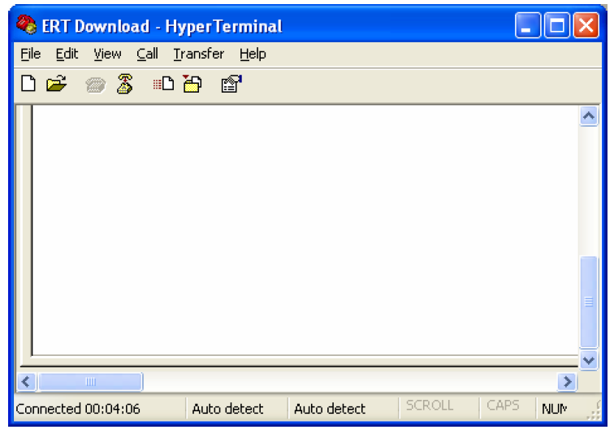
Task: Click the HyperTerminal title bar app icon
Action: [x=26, y=24]
